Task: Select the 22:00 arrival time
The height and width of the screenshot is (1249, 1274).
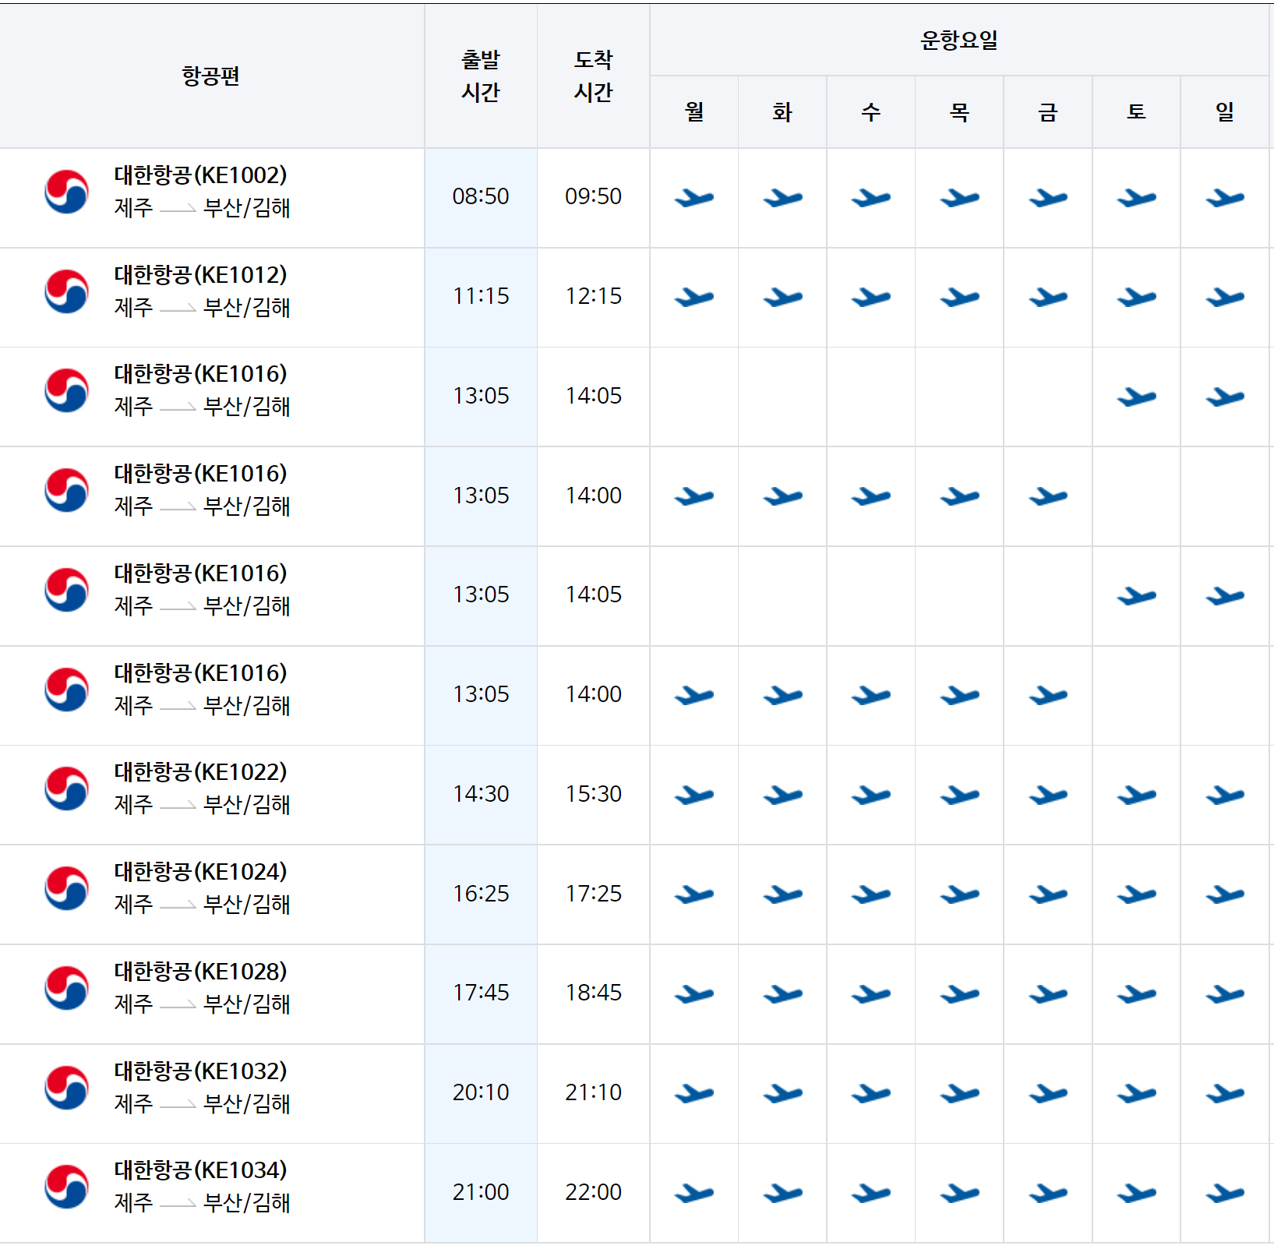Action: (x=594, y=1192)
